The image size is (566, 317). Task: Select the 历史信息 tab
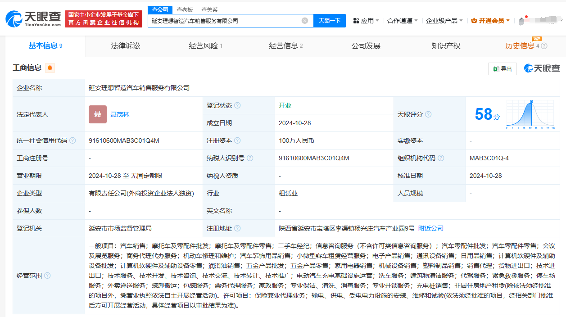(x=520, y=46)
